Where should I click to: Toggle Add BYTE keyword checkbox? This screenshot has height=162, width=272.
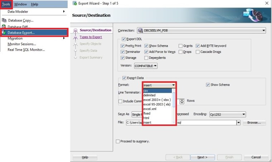click(198, 46)
